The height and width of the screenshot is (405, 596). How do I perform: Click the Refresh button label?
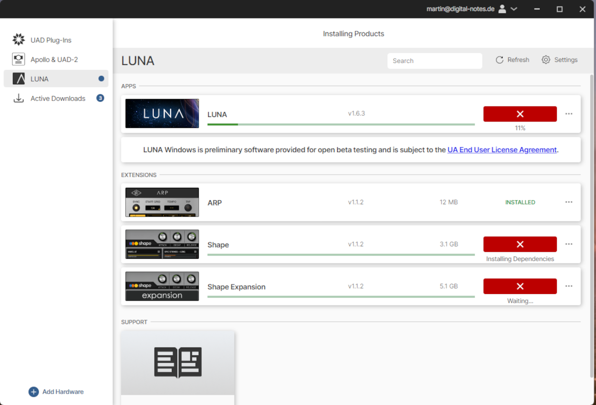518,60
